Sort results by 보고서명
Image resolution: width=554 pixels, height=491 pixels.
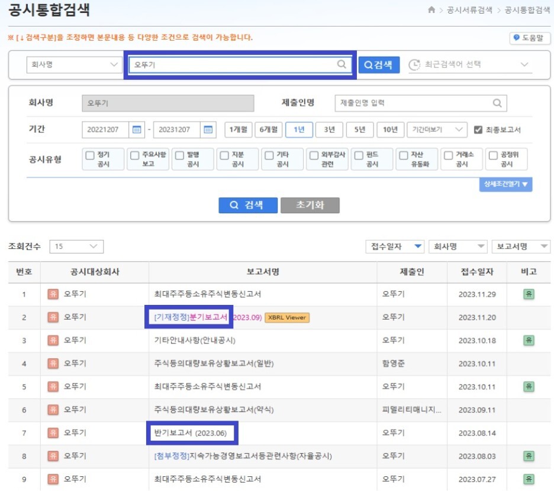[x=521, y=246]
